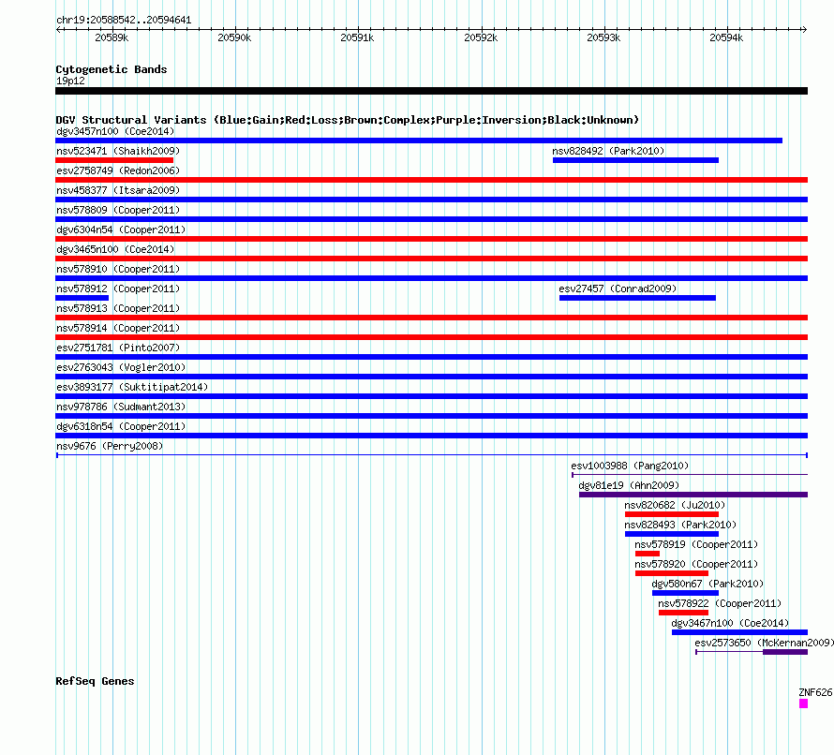Open the nsv828492 (Park2010) variant label
Screen dimensions: 834x755
pyautogui.click(x=608, y=151)
